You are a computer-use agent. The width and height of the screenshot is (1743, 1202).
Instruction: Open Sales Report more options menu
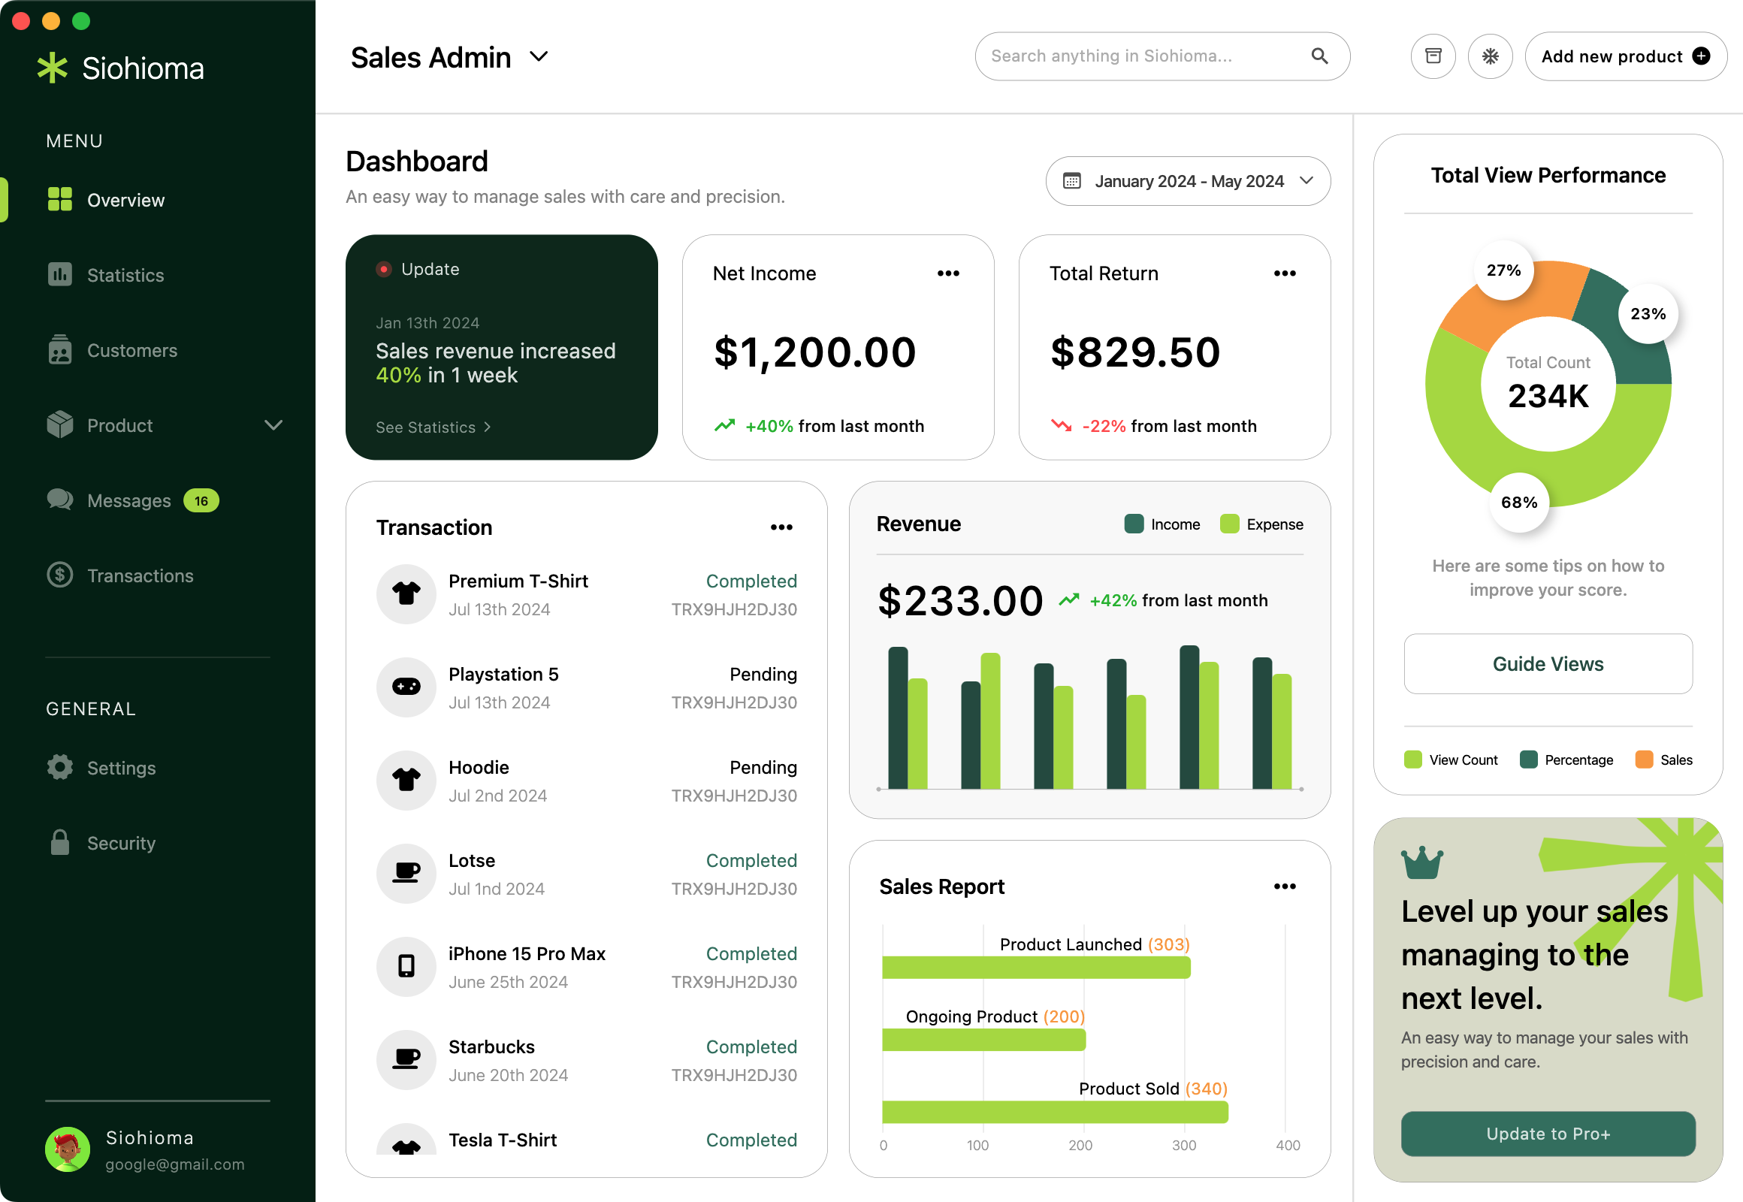click(1284, 886)
